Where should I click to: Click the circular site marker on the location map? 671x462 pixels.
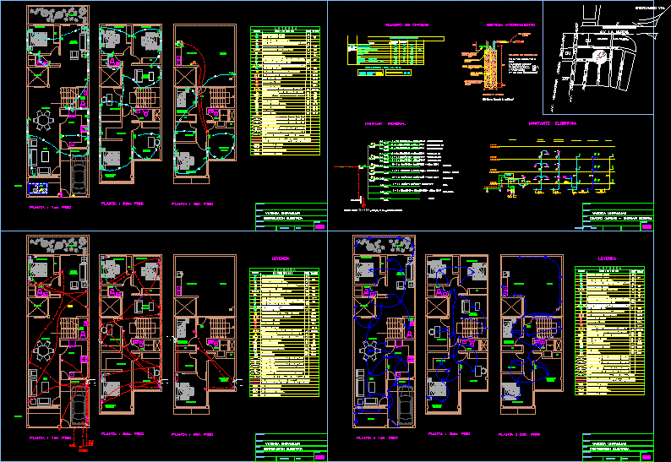pyautogui.click(x=600, y=57)
